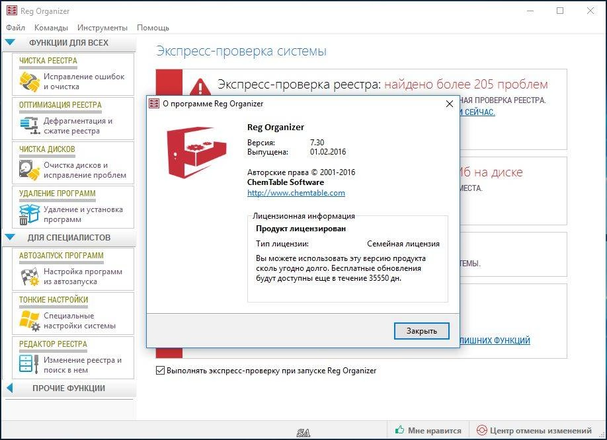Click the registry editor icon
The image size is (607, 440).
29,364
